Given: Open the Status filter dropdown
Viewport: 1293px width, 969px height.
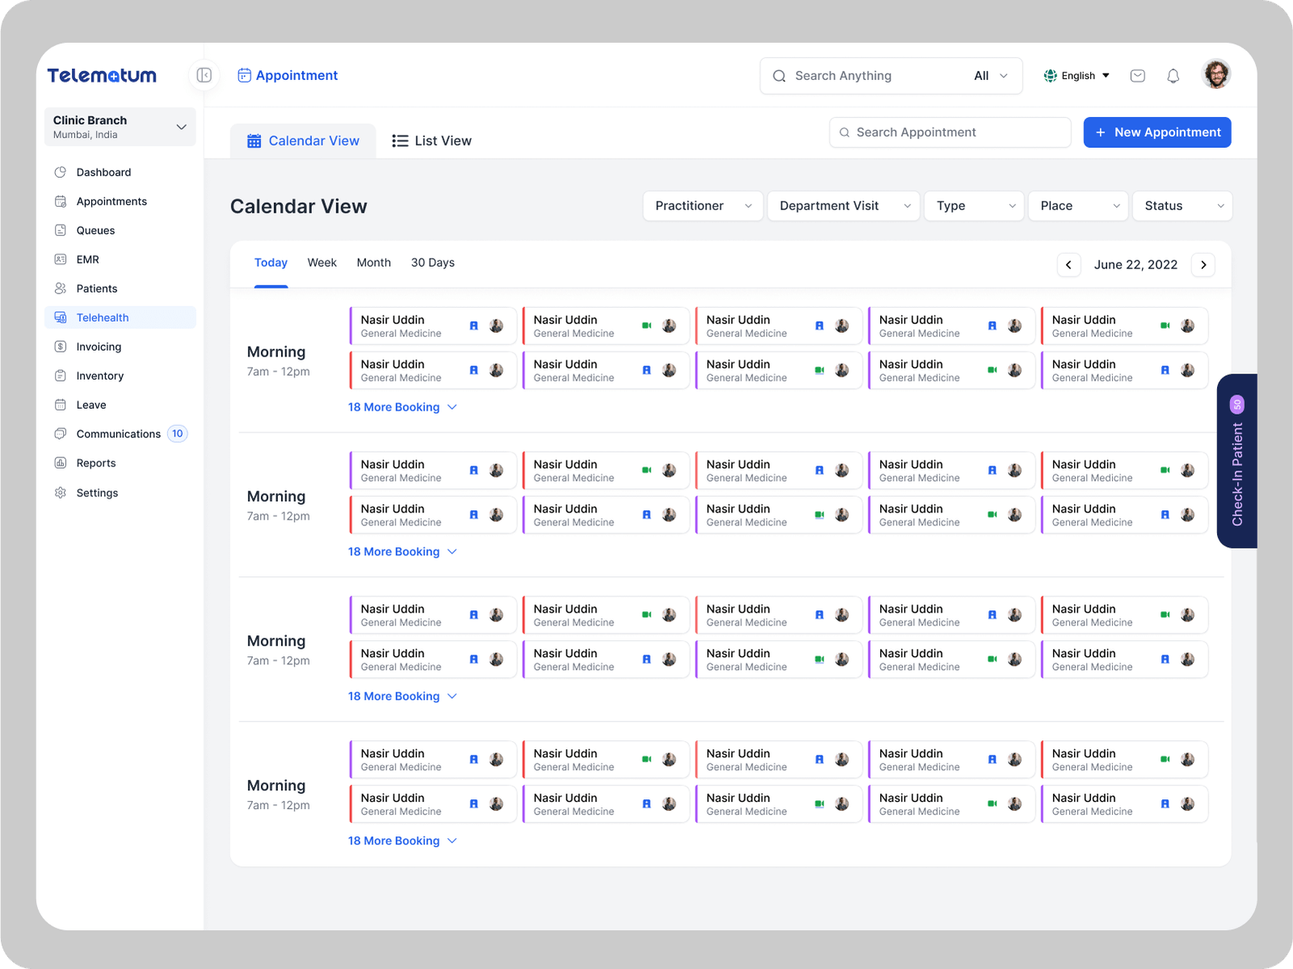Looking at the screenshot, I should click(1181, 206).
